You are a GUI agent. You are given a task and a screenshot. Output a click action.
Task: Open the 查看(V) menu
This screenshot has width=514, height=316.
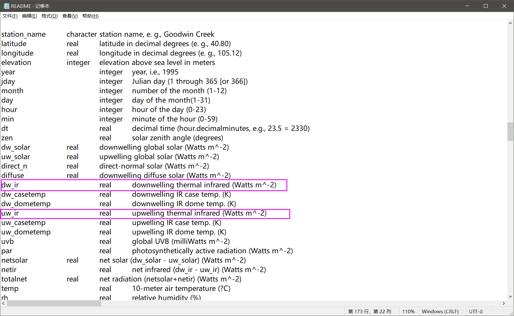click(70, 16)
